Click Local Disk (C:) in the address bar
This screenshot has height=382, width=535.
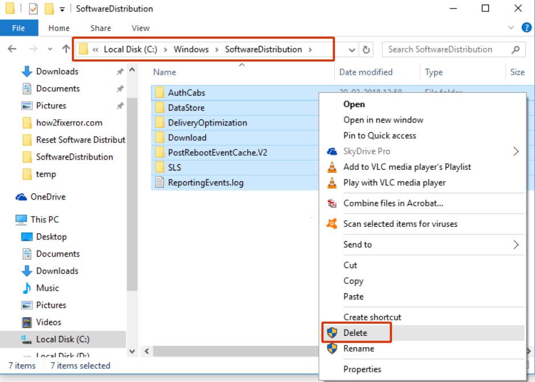131,50
